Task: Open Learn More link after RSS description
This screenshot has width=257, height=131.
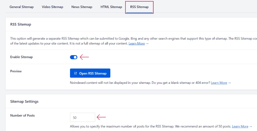Action: 137,43
